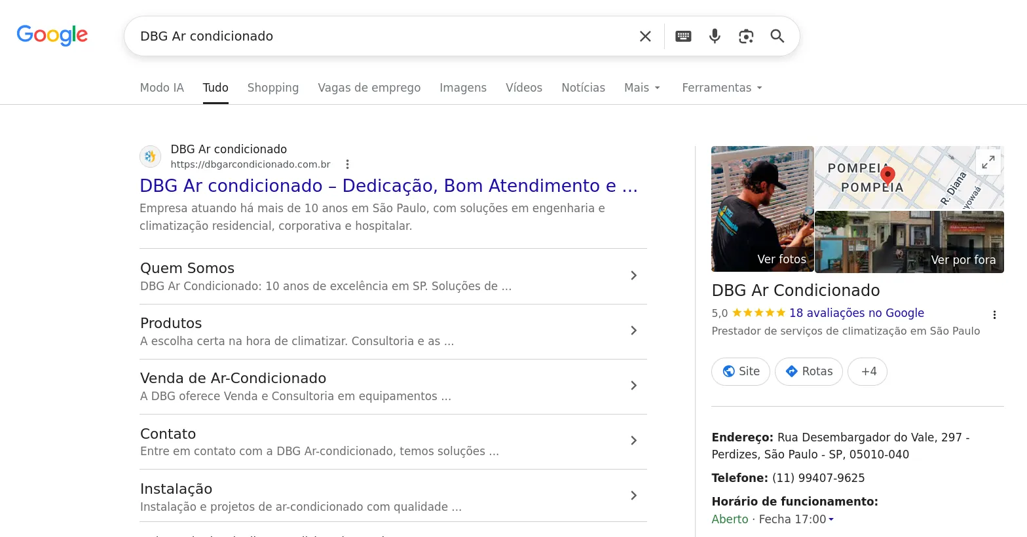Click the Contato sitelink title

pos(168,434)
